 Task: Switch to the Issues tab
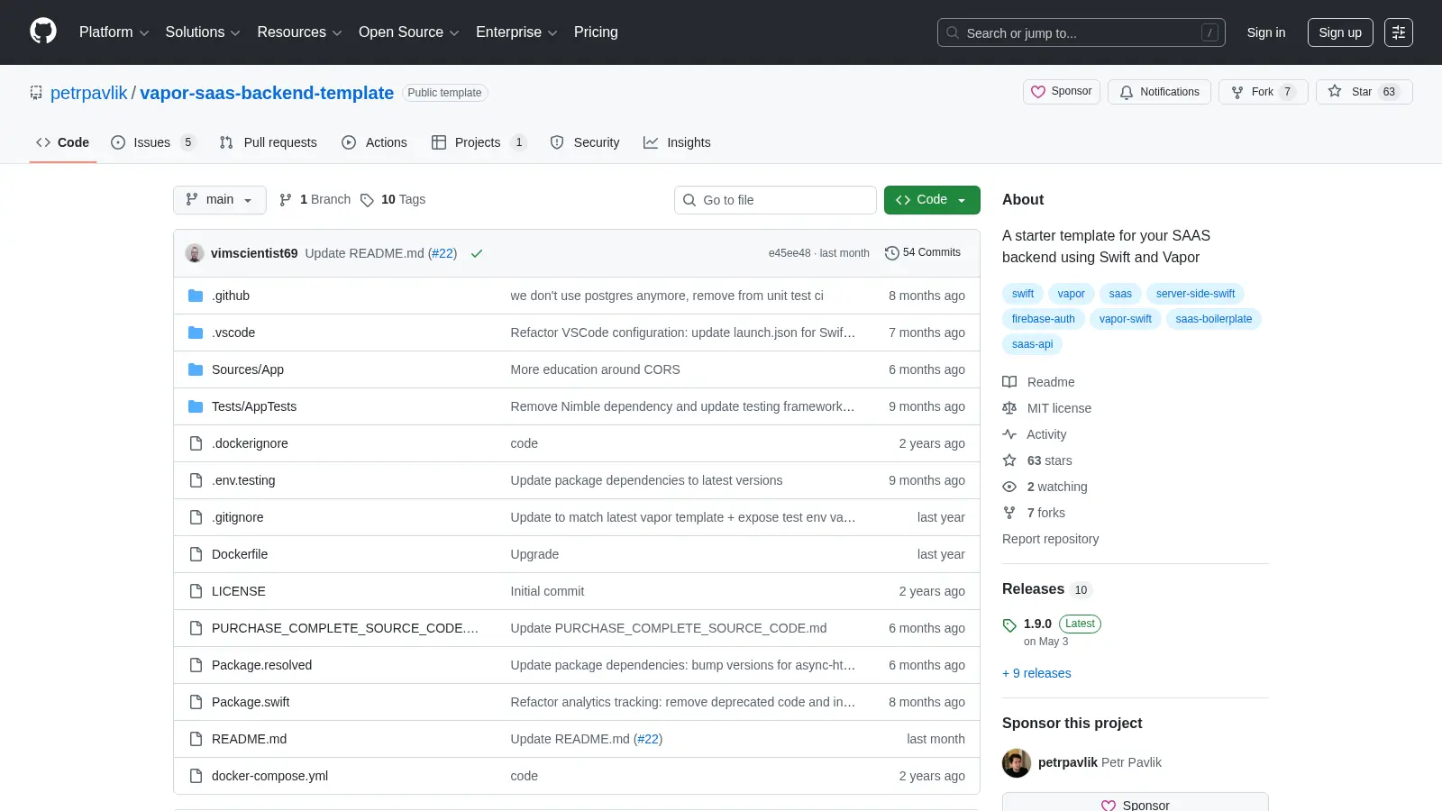tap(153, 142)
